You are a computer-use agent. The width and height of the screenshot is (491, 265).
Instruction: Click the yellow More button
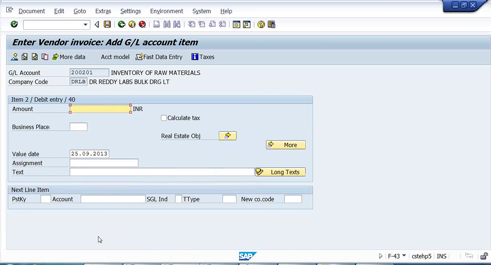pos(286,145)
